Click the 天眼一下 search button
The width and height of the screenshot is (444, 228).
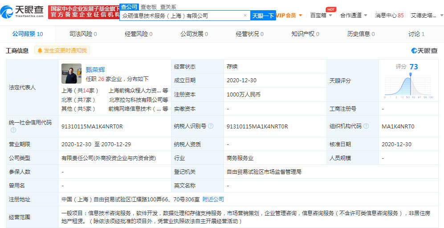(x=263, y=16)
